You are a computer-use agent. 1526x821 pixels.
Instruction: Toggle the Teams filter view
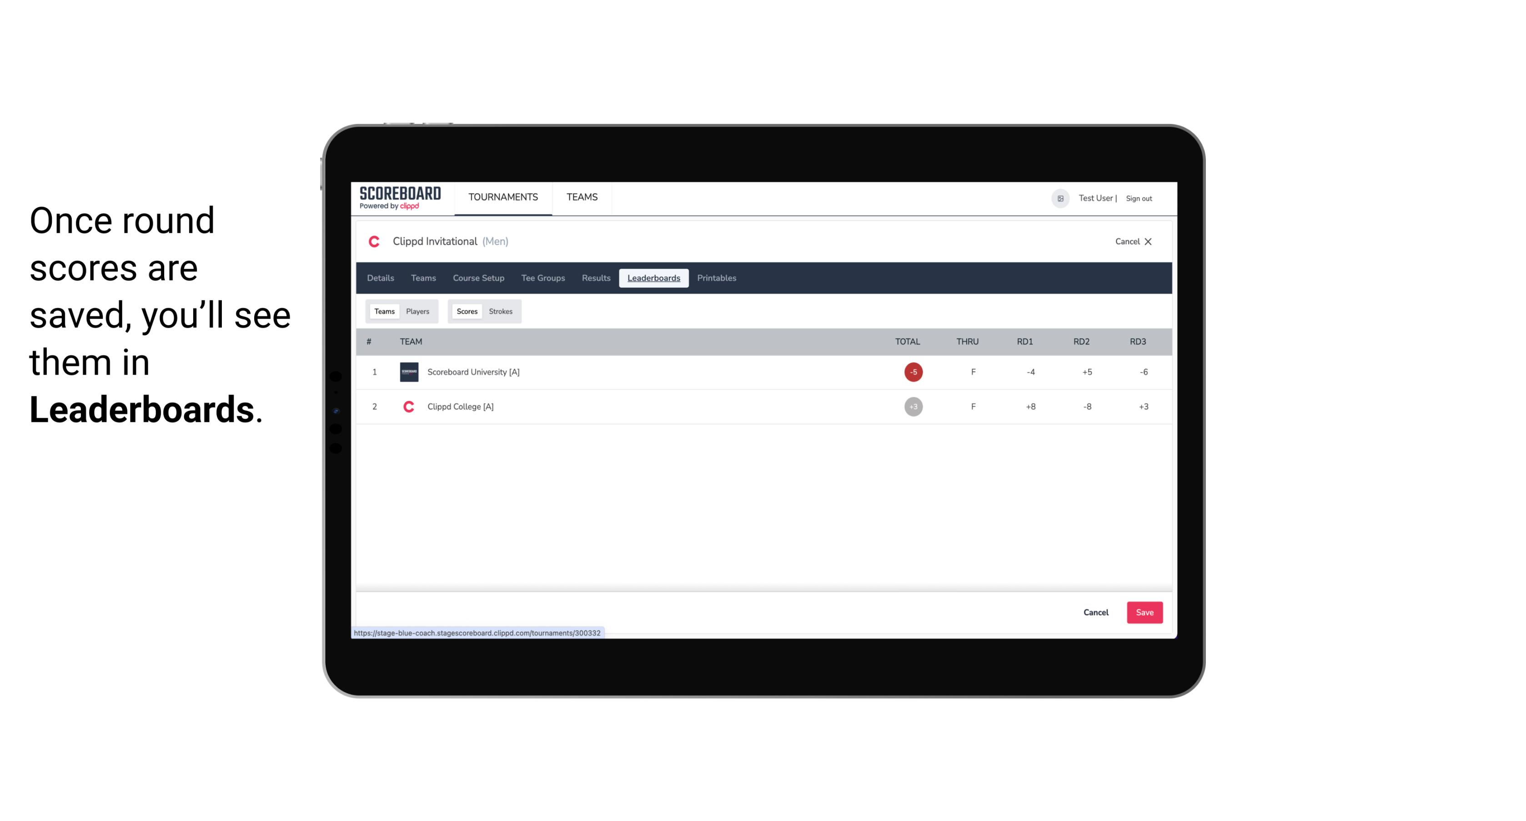point(383,311)
